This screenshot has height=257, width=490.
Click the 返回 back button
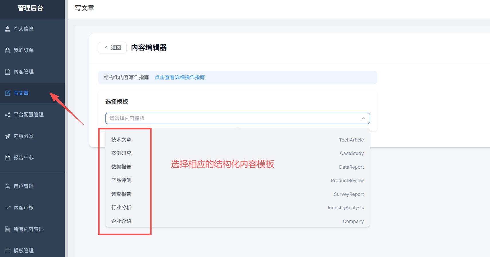[x=112, y=48]
